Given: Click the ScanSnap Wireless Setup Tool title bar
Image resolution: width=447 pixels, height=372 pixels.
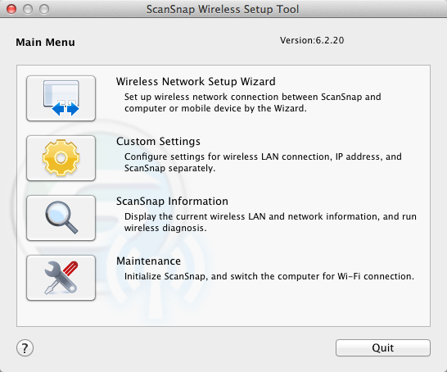Looking at the screenshot, I should point(223,9).
